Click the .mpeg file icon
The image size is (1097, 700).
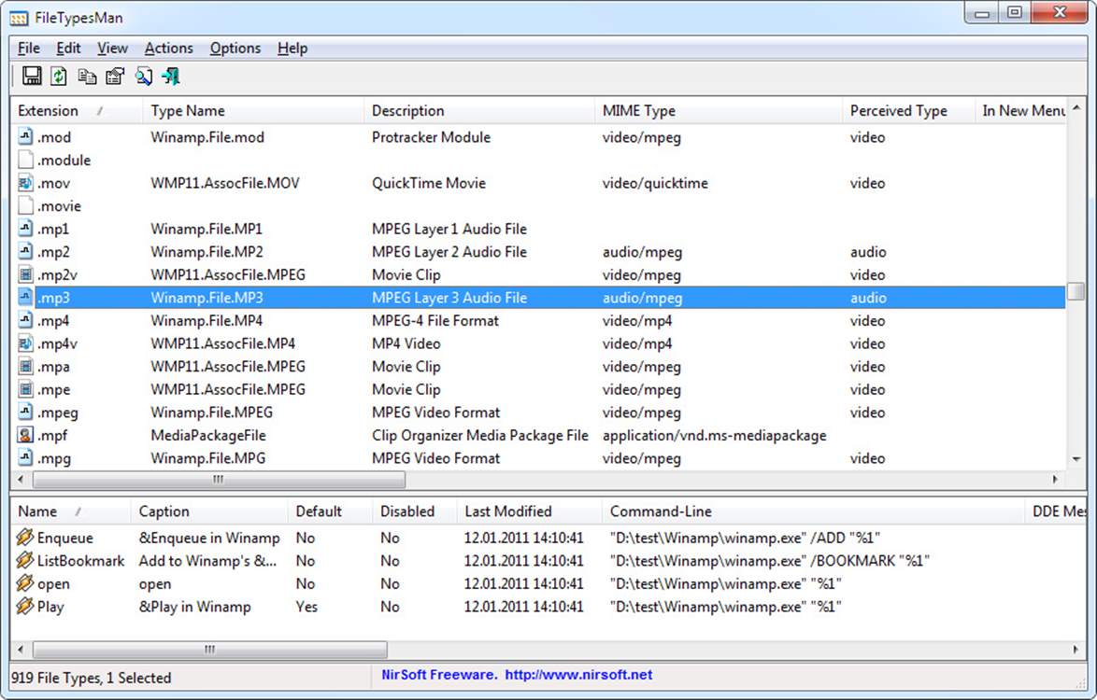[x=25, y=412]
